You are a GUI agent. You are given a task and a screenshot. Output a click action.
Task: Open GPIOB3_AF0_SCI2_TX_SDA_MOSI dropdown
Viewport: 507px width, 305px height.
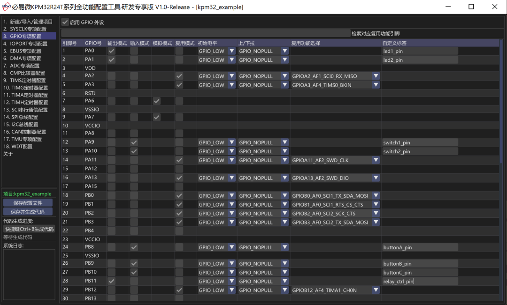tap(335, 222)
